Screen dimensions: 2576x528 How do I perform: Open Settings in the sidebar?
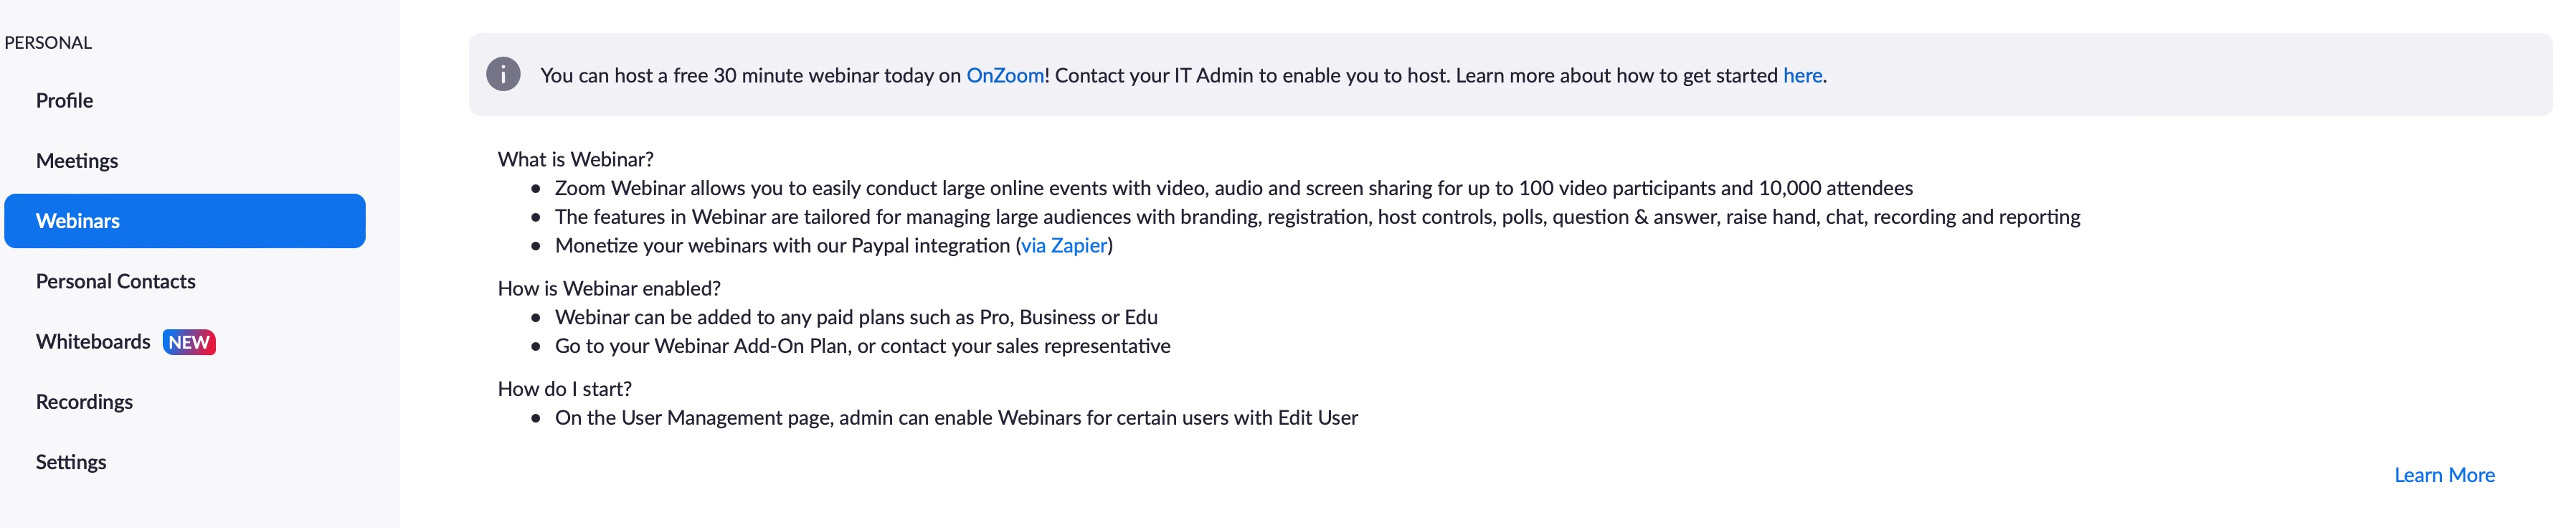(71, 462)
